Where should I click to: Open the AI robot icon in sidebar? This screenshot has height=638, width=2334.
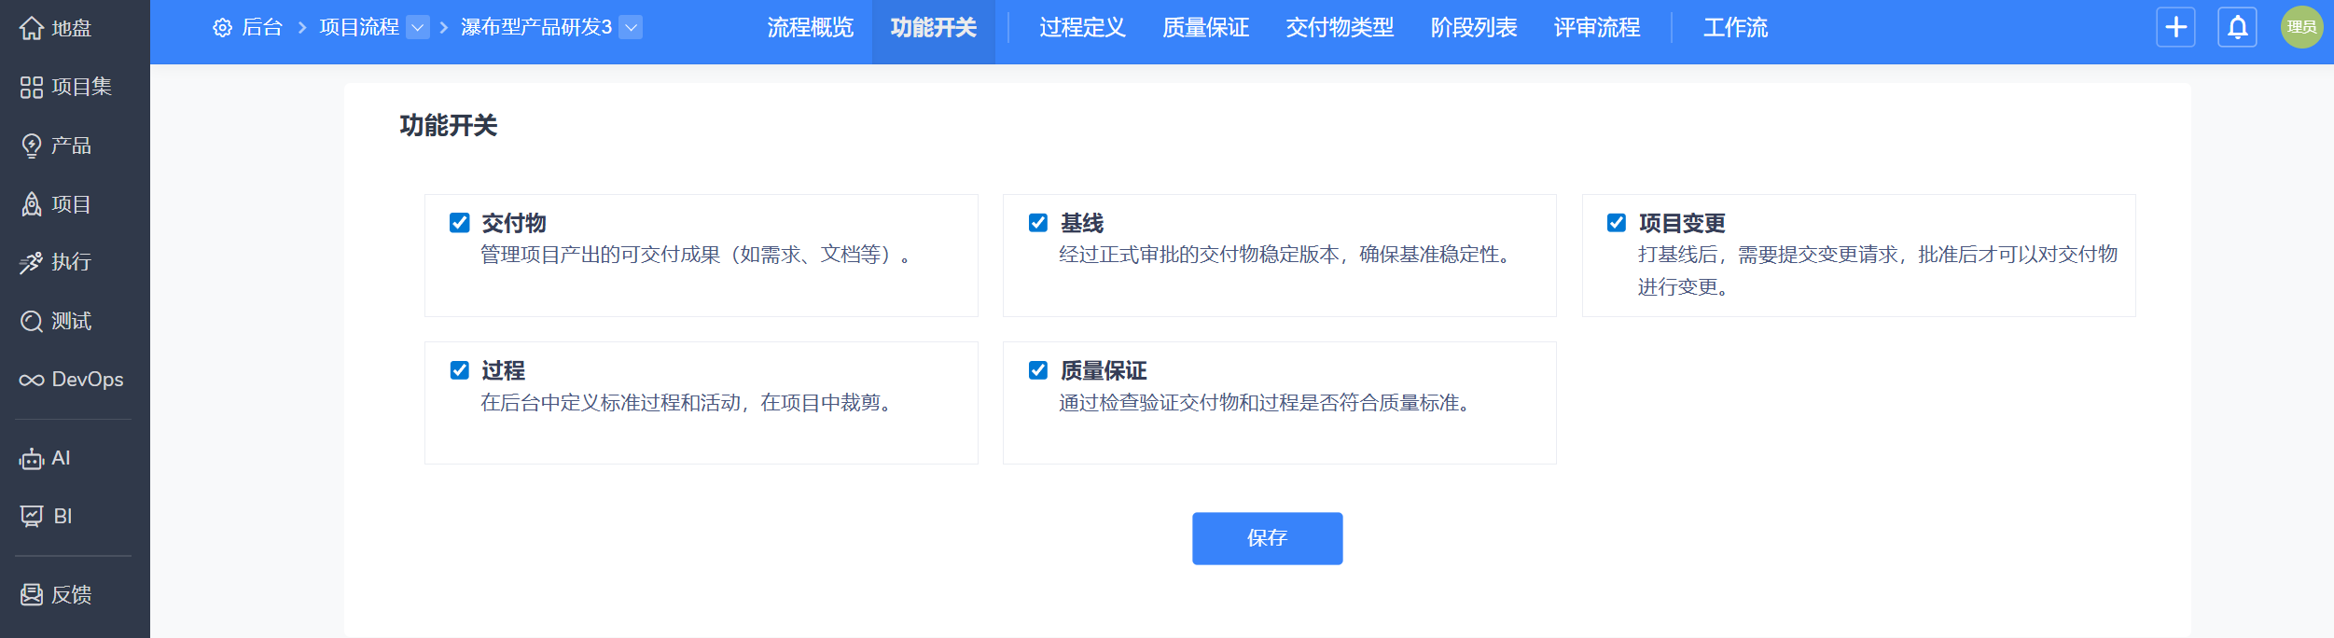pyautogui.click(x=32, y=459)
